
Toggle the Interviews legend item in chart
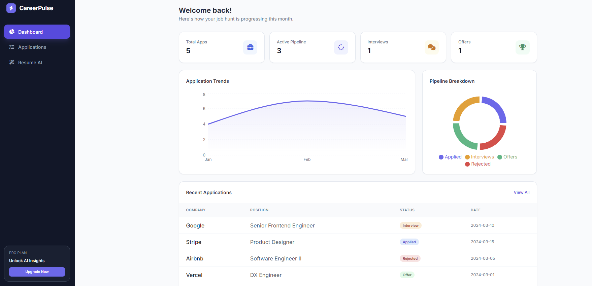pos(480,157)
